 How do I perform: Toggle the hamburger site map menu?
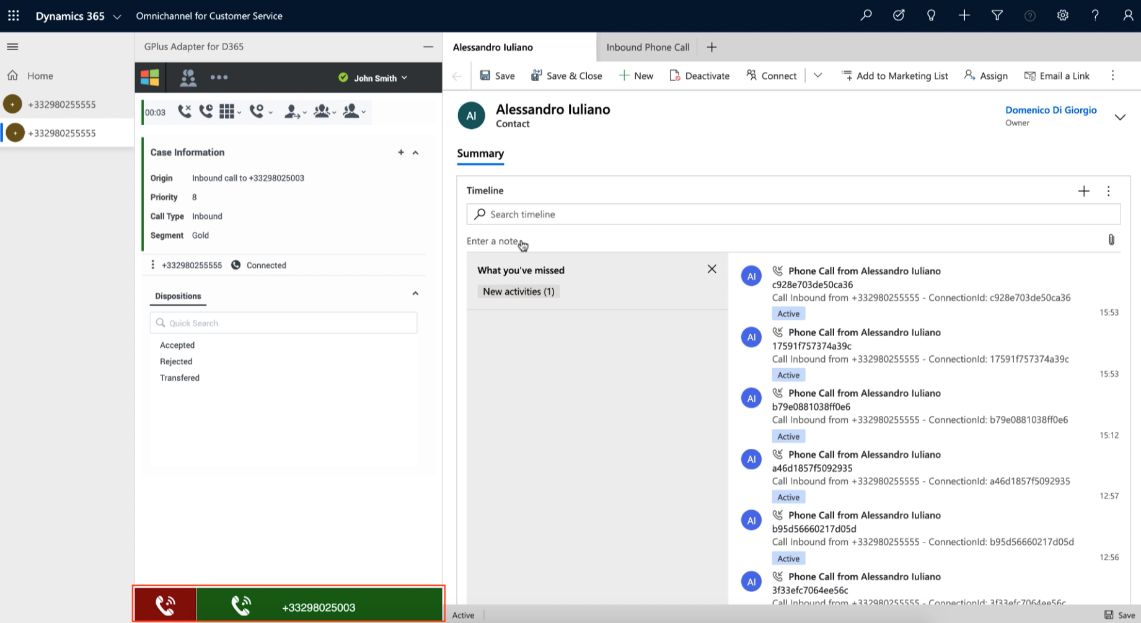click(12, 46)
